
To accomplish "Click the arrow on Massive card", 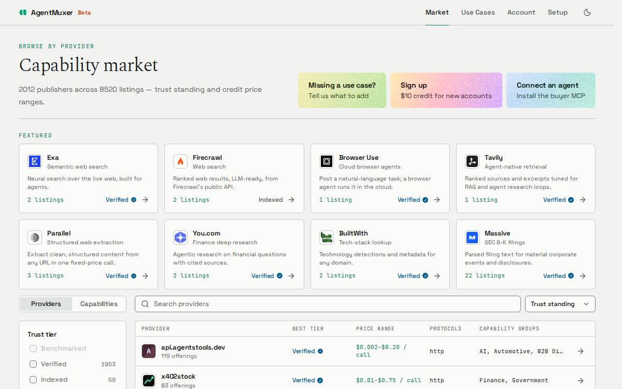I will (583, 276).
